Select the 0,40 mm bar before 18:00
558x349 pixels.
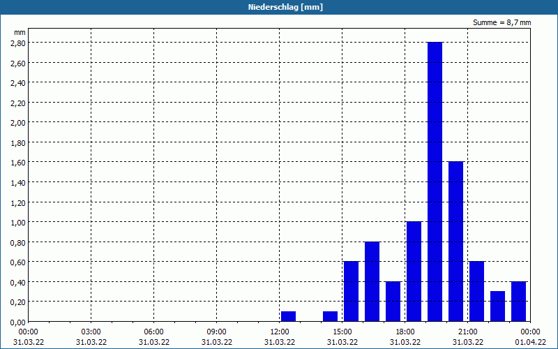point(393,302)
